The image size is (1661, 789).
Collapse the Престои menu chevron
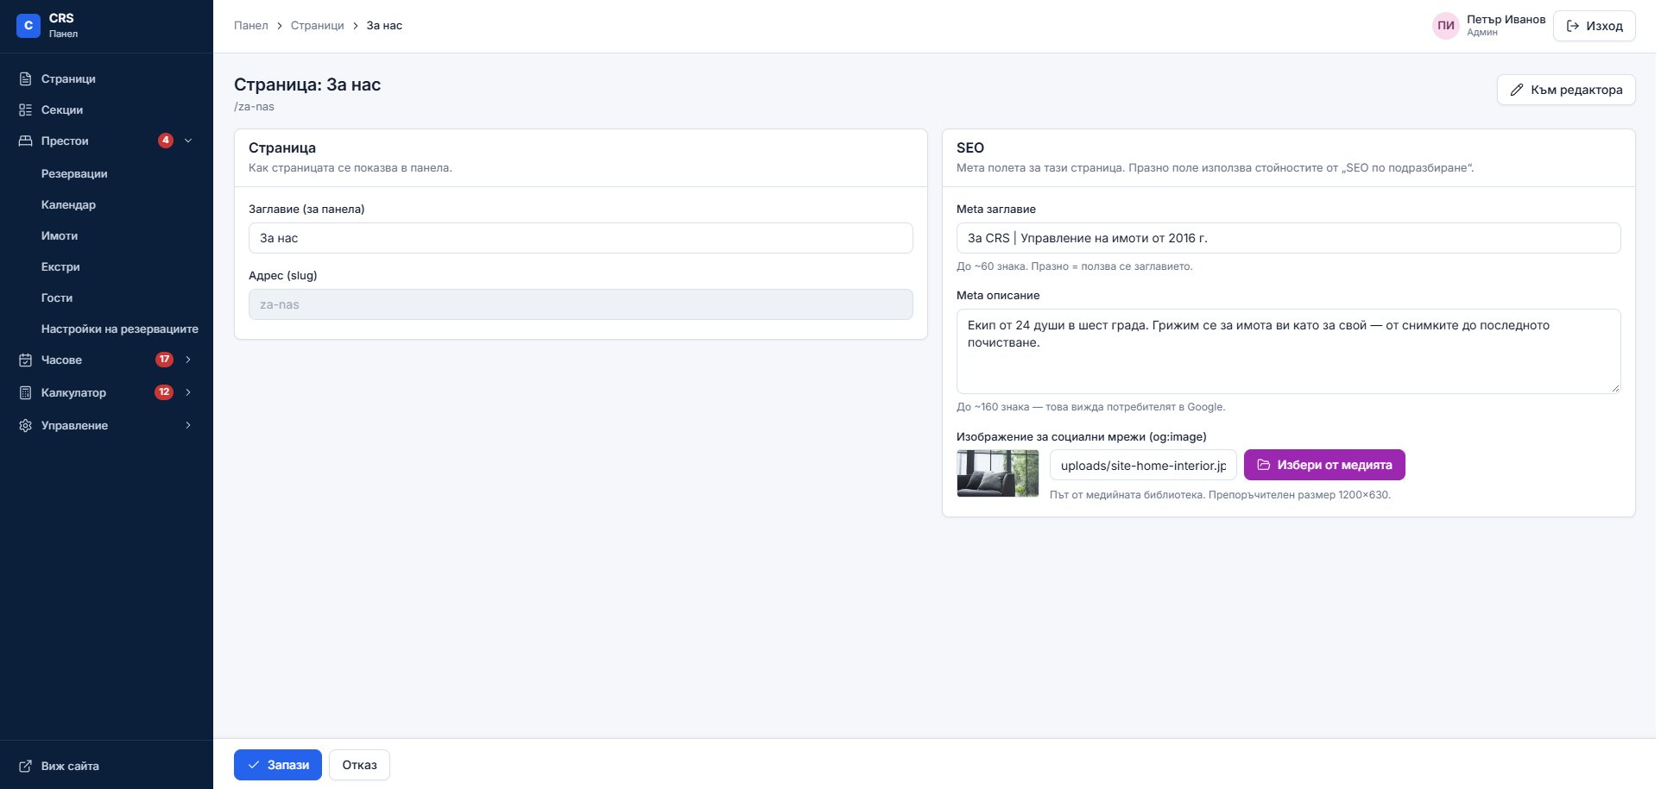(x=188, y=141)
